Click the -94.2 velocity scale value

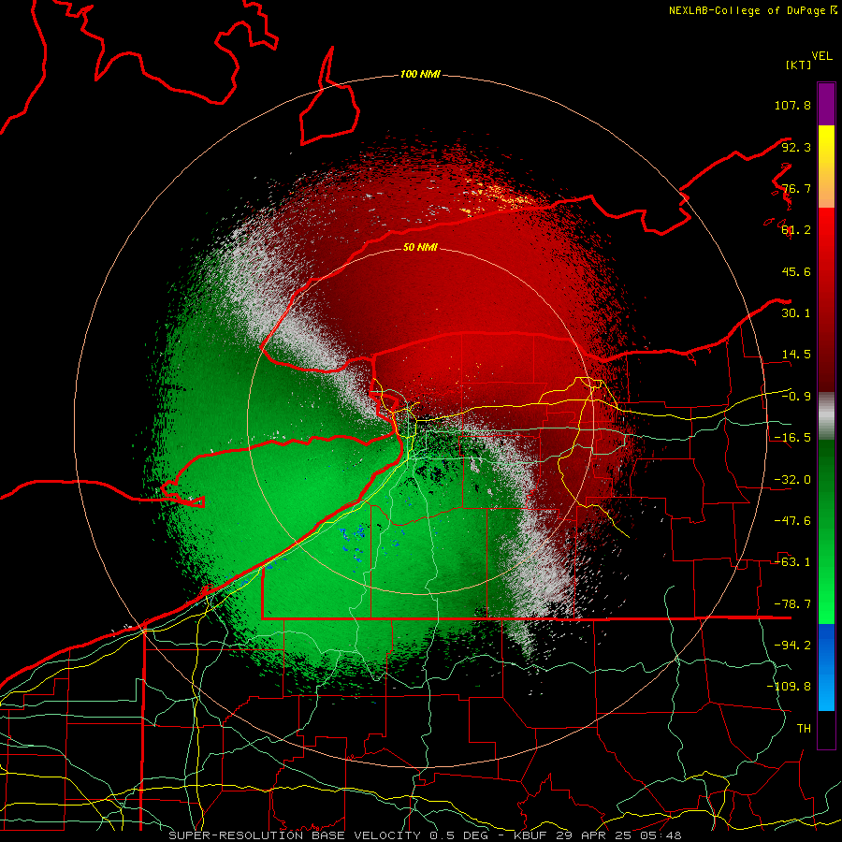coord(792,646)
